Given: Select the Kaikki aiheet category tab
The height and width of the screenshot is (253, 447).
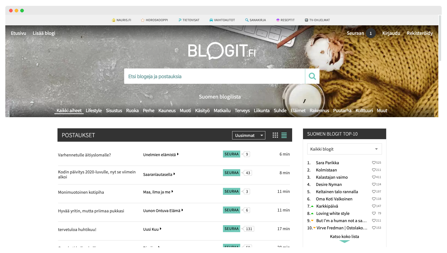Looking at the screenshot, I should click(69, 110).
